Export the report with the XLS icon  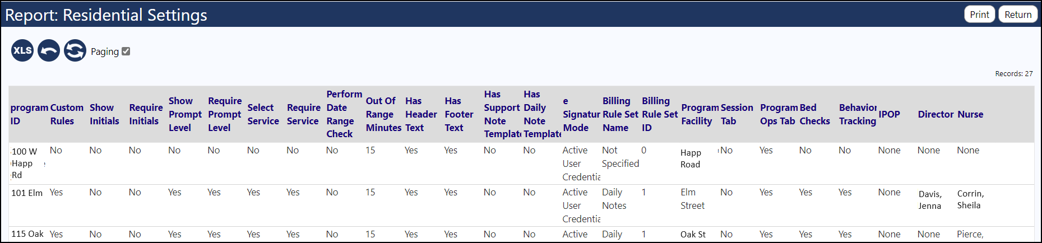[22, 50]
